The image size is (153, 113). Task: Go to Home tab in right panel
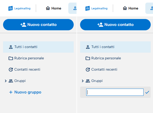tap(130, 8)
